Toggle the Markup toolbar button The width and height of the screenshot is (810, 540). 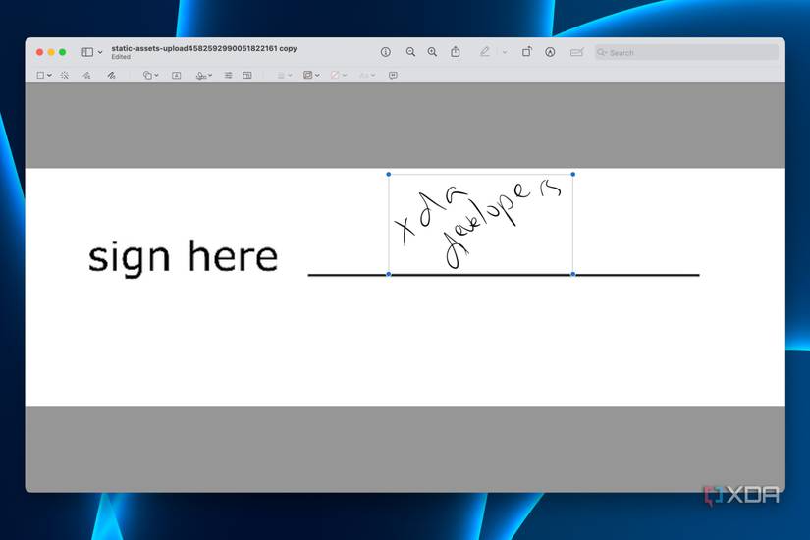tap(550, 52)
